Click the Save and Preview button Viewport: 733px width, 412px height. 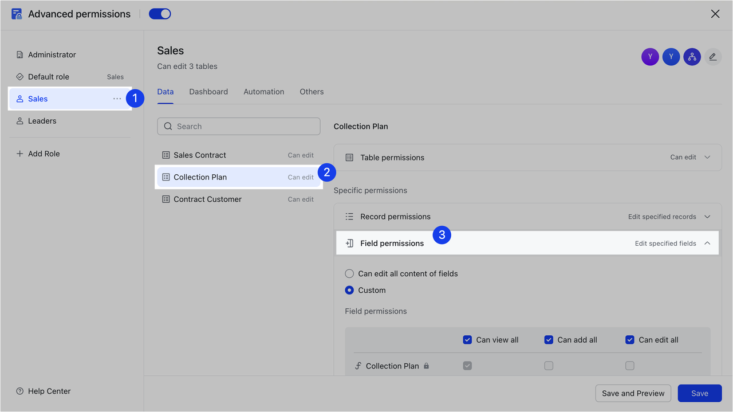633,393
